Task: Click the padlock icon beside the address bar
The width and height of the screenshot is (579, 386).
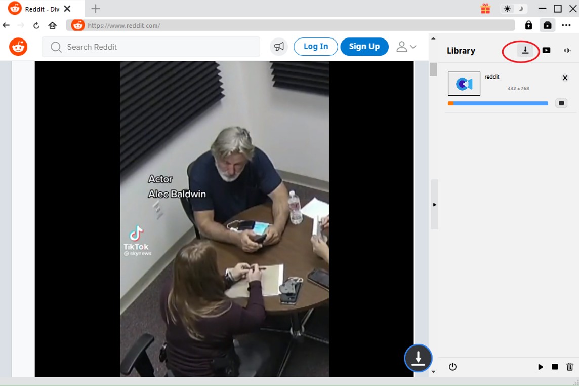Action: pos(528,25)
